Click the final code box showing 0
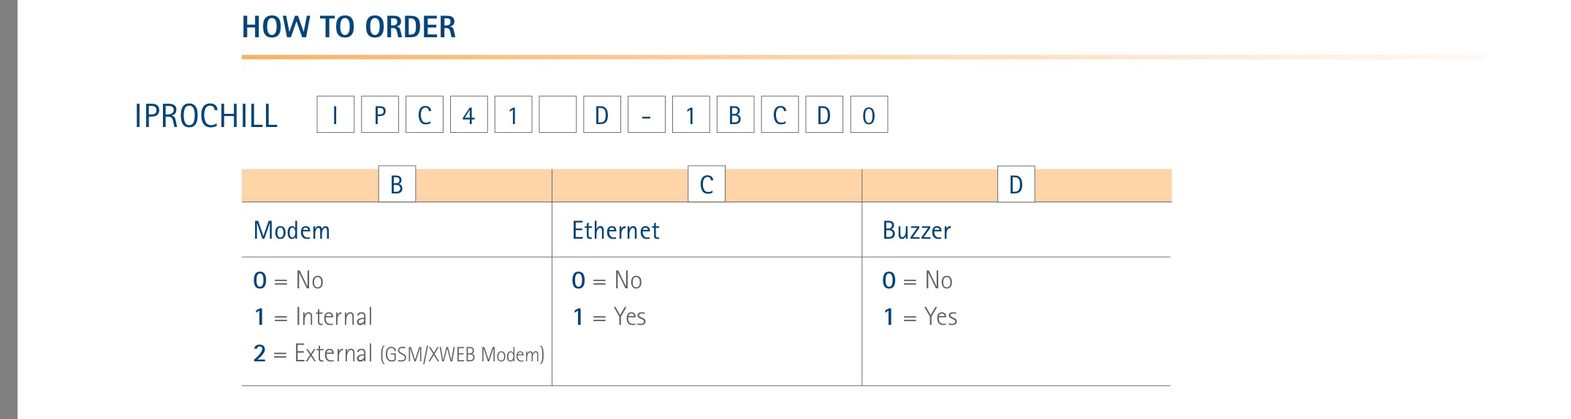The image size is (1571, 419). click(869, 115)
